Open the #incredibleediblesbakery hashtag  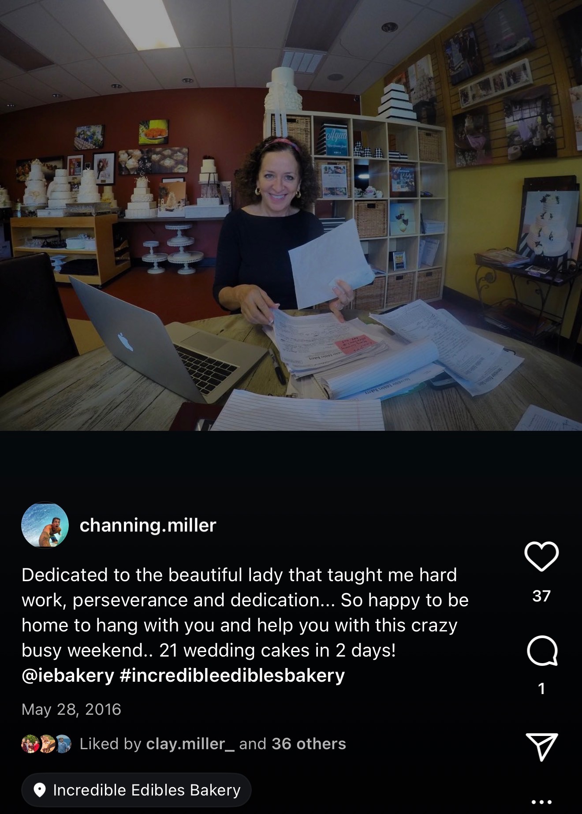232,676
